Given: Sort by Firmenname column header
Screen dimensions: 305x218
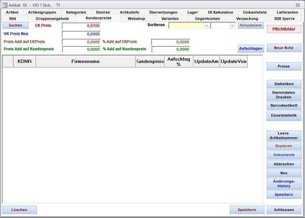Looking at the screenshot, I should 85,61.
